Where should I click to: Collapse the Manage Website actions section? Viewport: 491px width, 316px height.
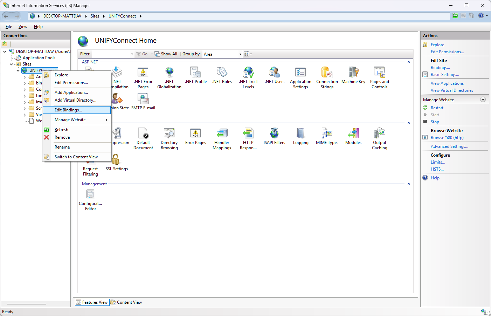point(483,99)
